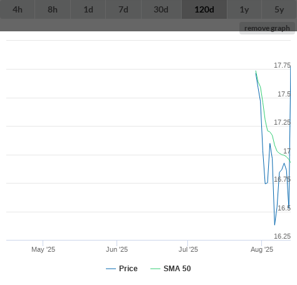Switch chart to 30d range
This screenshot has width=297, height=285.
[x=161, y=9]
